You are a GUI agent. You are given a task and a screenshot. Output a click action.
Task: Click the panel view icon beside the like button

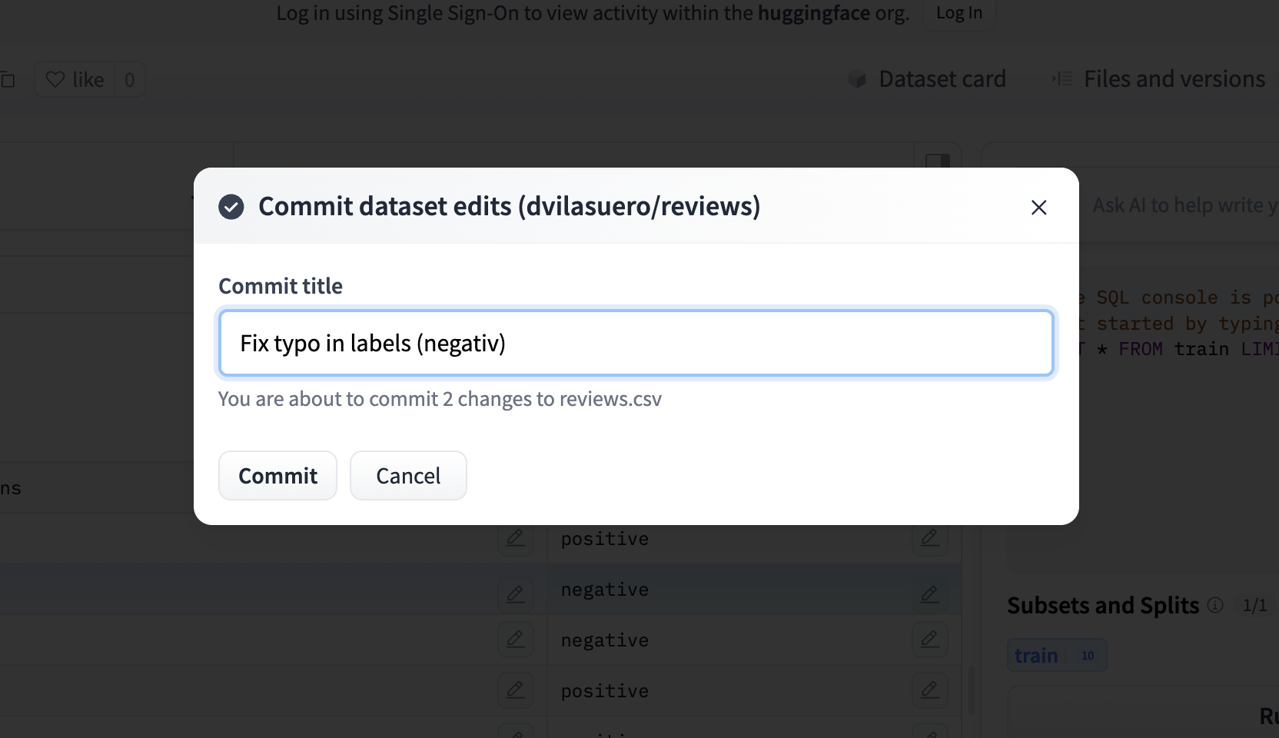tap(8, 78)
